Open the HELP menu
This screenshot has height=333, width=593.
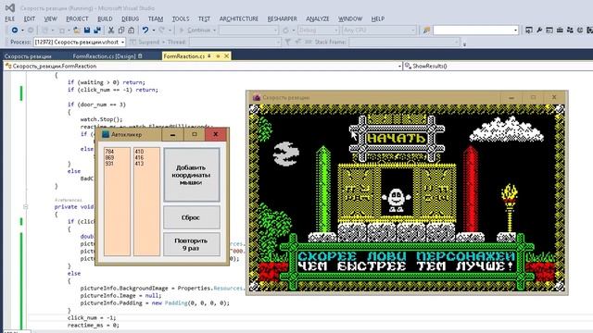(378, 18)
